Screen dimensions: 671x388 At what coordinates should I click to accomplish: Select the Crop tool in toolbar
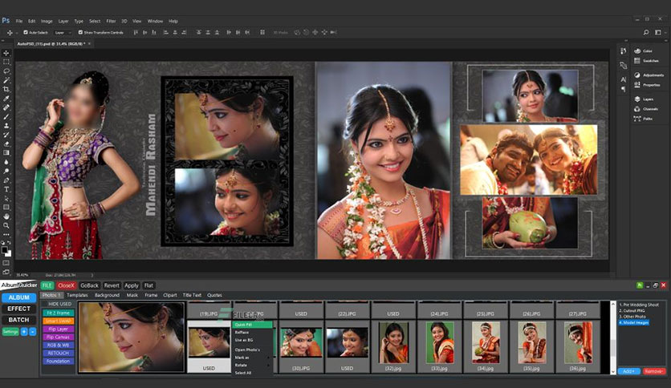coord(6,89)
